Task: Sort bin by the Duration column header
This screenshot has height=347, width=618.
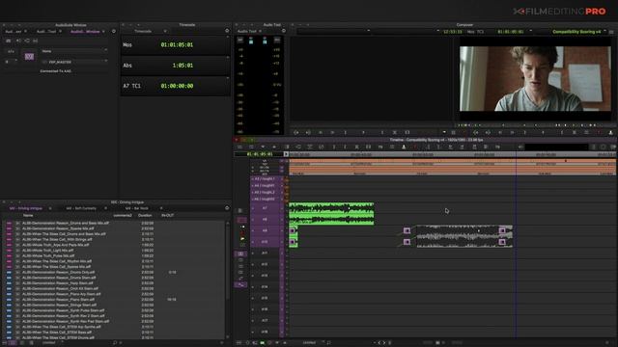Action: pos(145,215)
